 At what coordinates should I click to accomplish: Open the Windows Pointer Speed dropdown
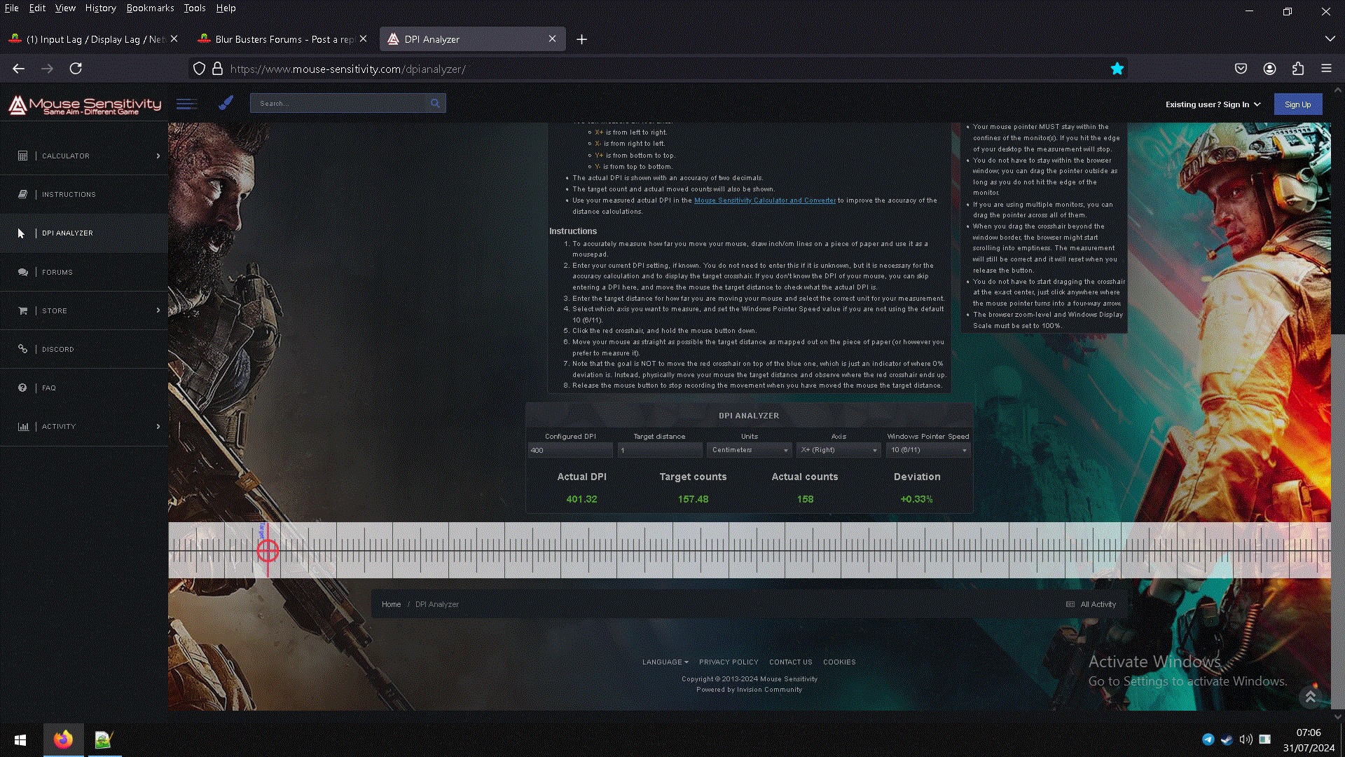coord(928,450)
